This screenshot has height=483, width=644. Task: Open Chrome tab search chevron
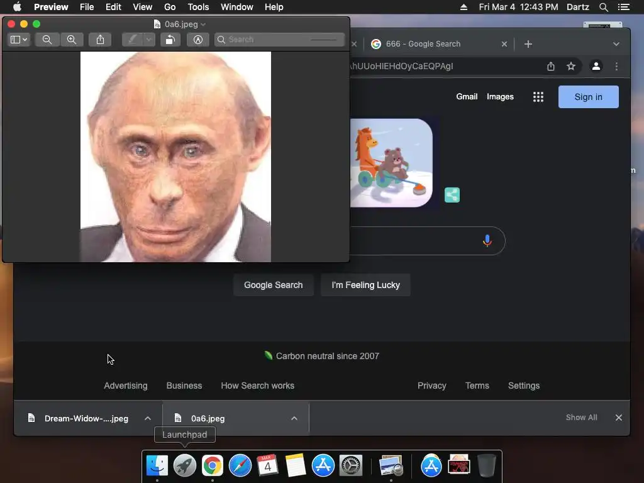(616, 44)
